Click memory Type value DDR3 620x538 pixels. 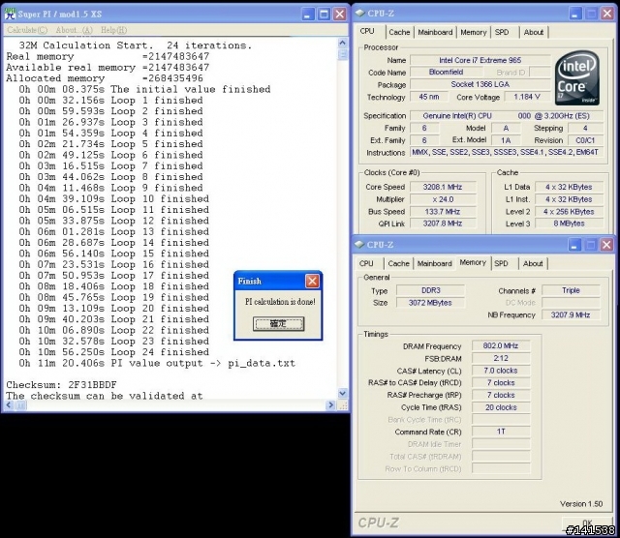(430, 290)
